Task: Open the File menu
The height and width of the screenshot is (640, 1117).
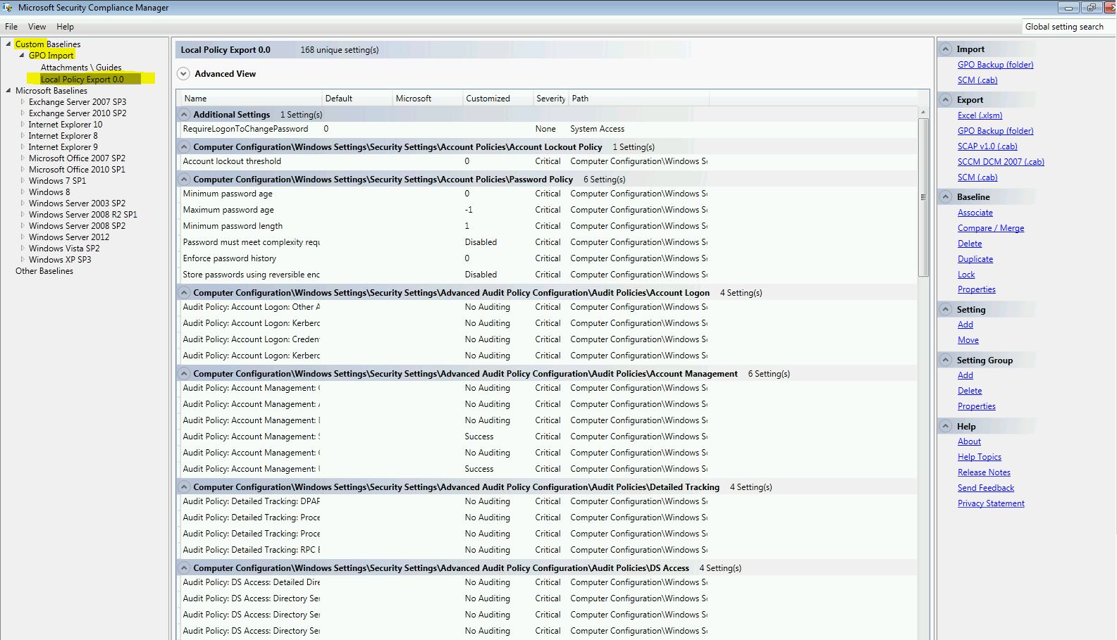Action: coord(11,27)
